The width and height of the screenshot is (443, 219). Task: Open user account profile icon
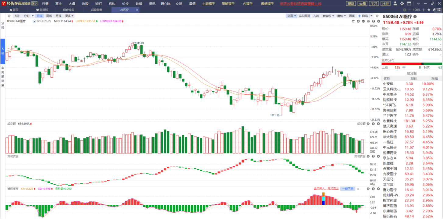pos(395,4)
